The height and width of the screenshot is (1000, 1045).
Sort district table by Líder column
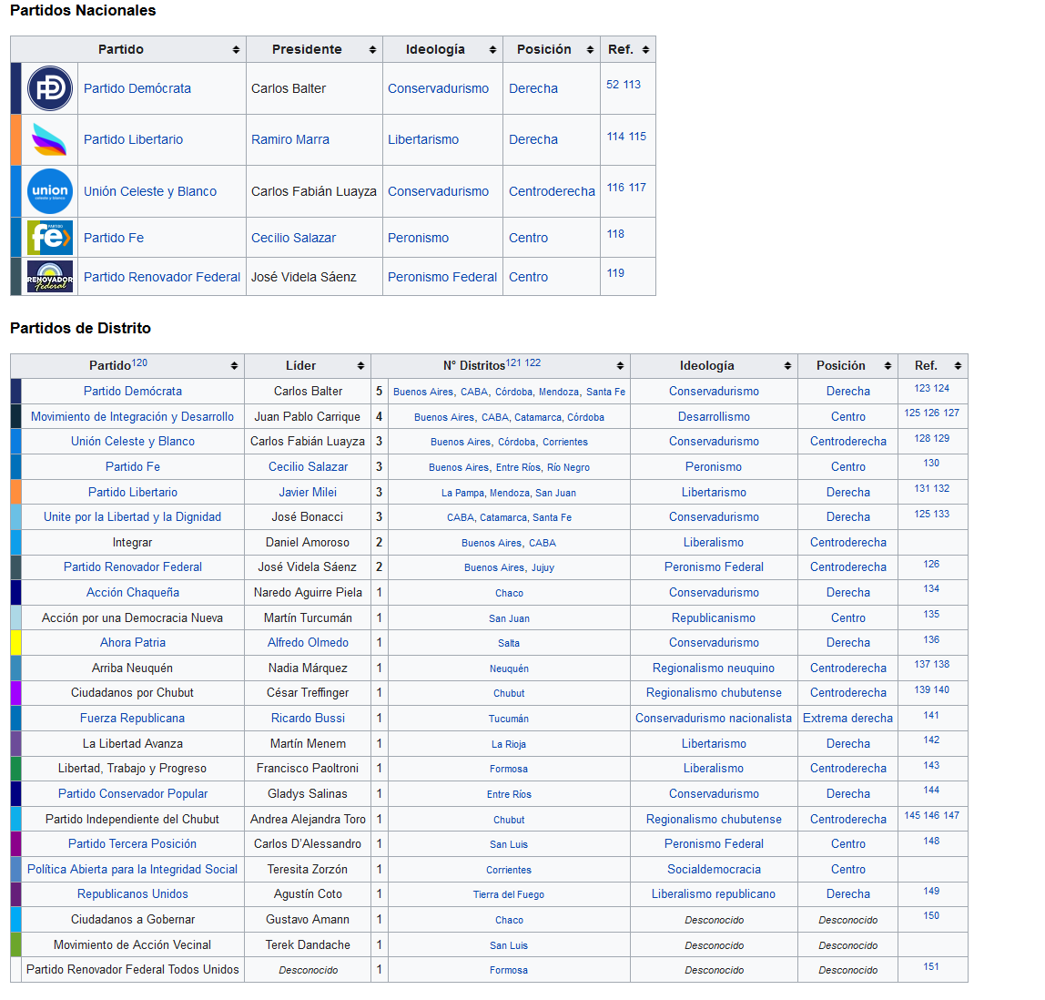pos(360,366)
